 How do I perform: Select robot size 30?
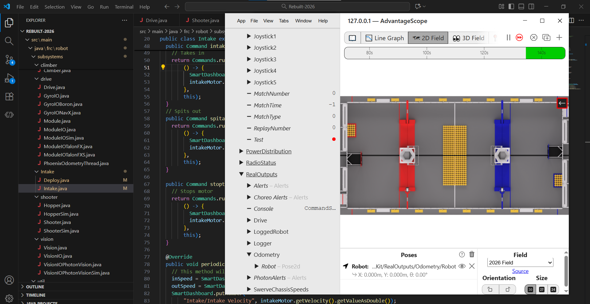pos(530,289)
